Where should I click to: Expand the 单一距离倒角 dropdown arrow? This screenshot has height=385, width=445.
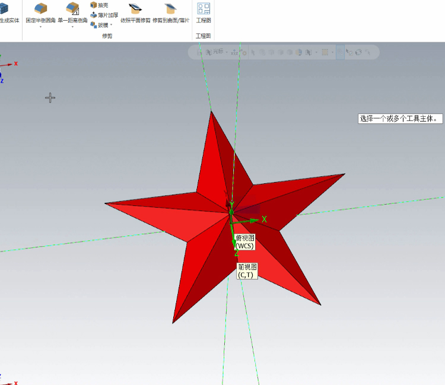click(x=72, y=27)
